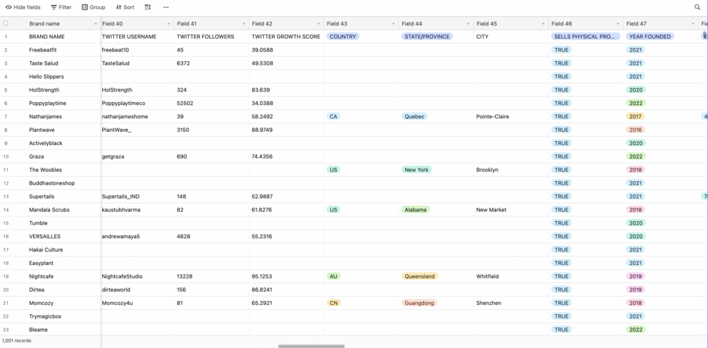Click the COUNTRY tag in row 1
Screen dimensions: 708x348
click(343, 37)
